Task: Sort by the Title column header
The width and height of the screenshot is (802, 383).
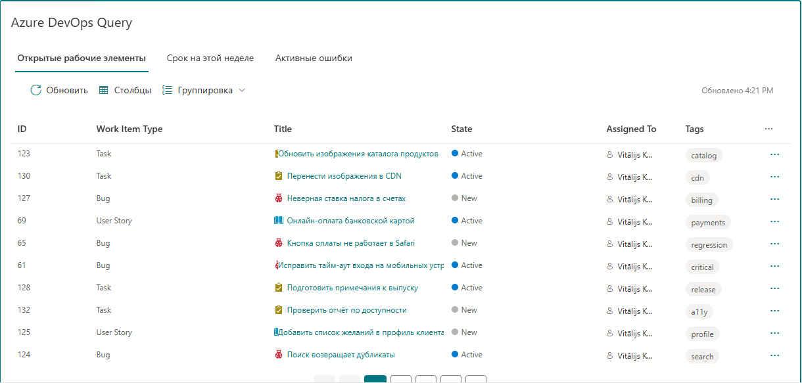Action: pos(283,129)
